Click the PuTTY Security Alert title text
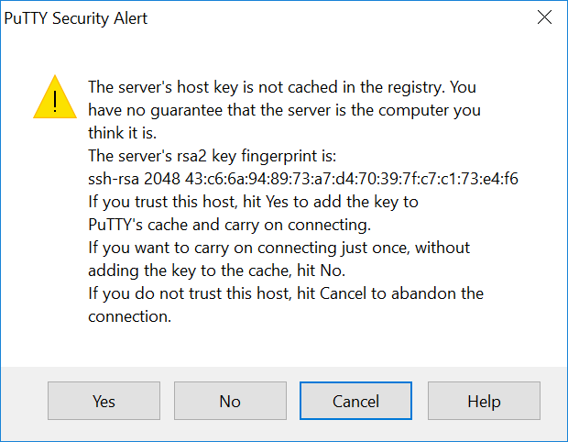This screenshot has width=568, height=442. click(76, 18)
